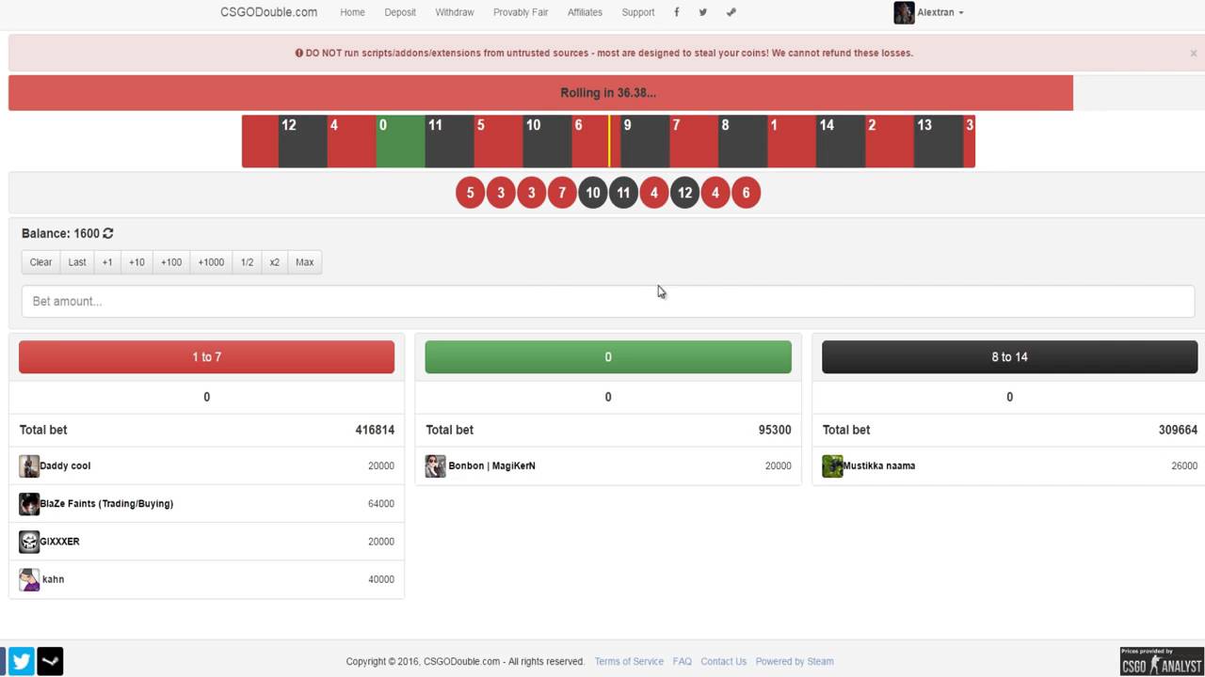This screenshot has width=1205, height=677.
Task: Open the Affiliates page
Action: coord(585,12)
